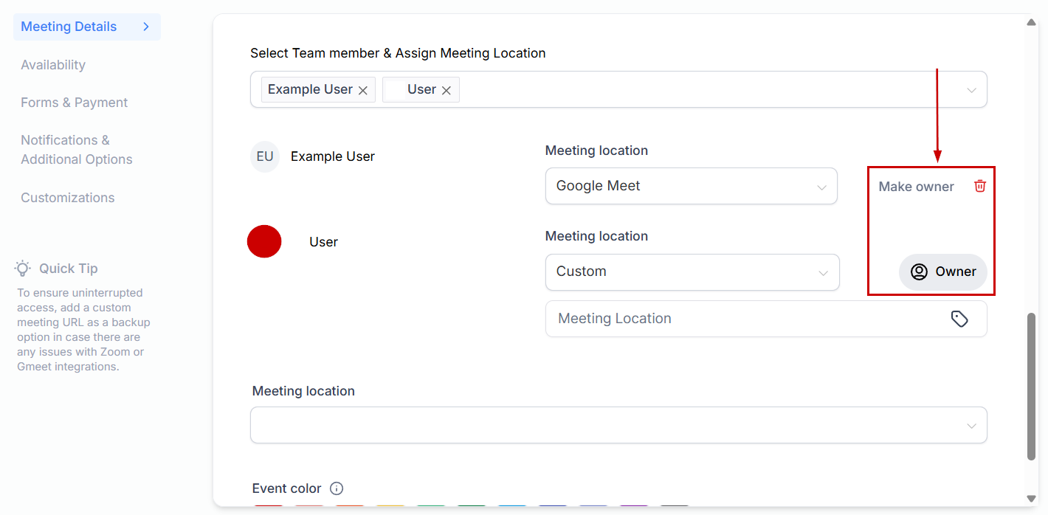This screenshot has height=515, width=1048.
Task: Click the Owner badge button
Action: pos(943,272)
